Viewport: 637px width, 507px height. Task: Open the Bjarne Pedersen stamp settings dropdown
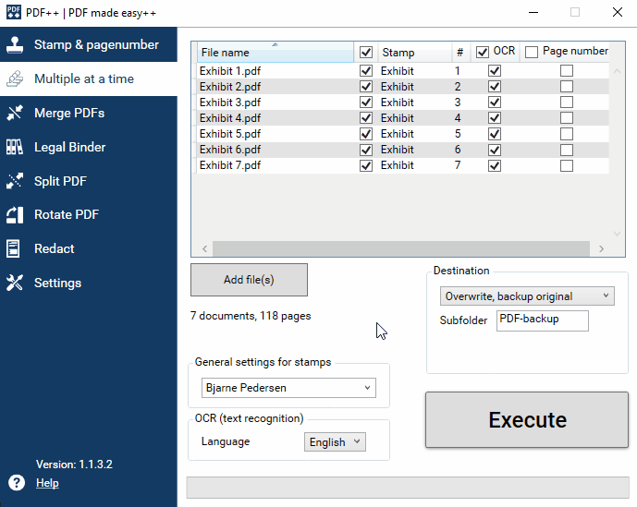point(288,388)
